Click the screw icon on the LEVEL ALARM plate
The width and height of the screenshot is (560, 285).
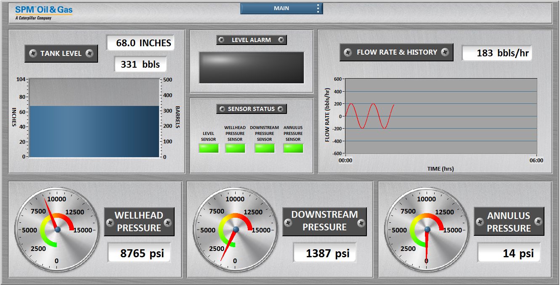click(x=221, y=40)
